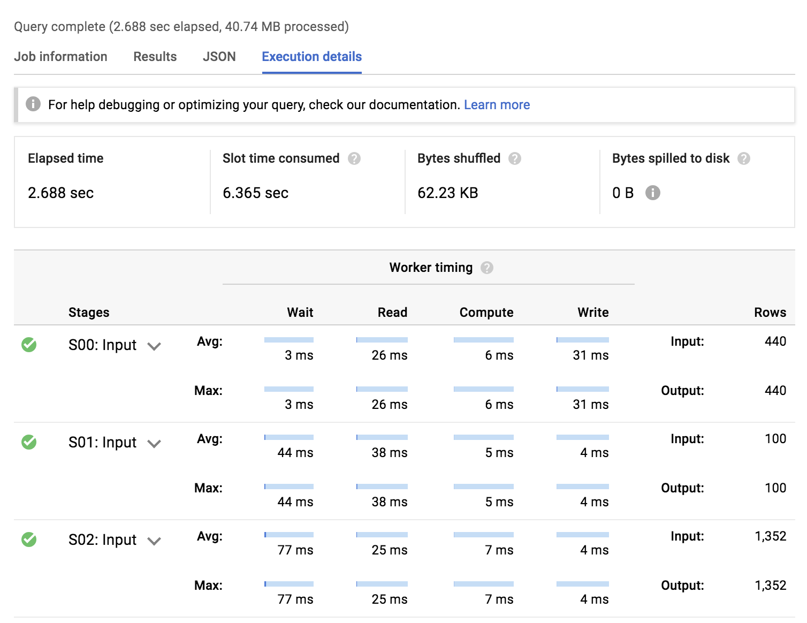Click the S00 Max Write timing bar
Screen dimensions: 807x623
(x=583, y=389)
